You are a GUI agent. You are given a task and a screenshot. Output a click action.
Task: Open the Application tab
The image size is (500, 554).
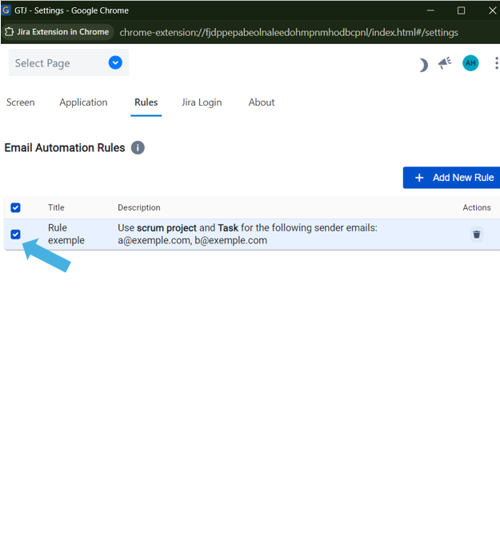click(x=83, y=102)
